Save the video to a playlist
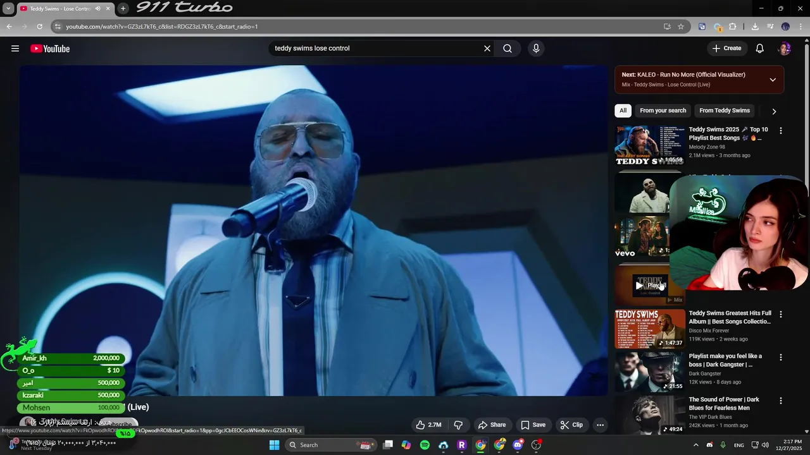The height and width of the screenshot is (455, 810). (533, 425)
